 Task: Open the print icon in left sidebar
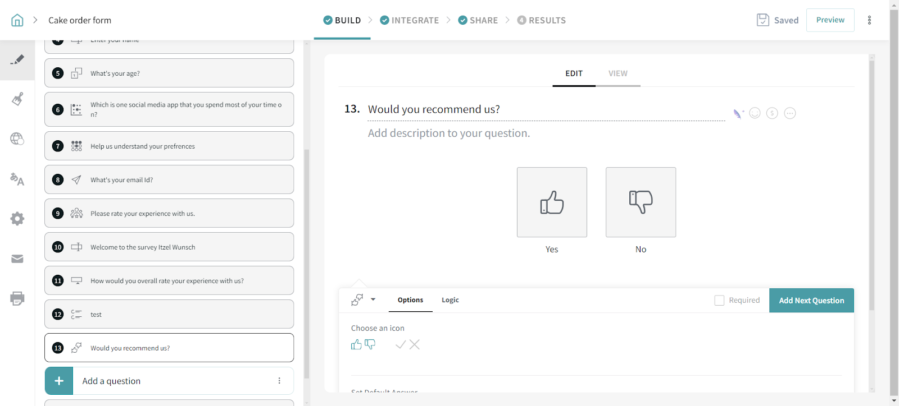[17, 298]
